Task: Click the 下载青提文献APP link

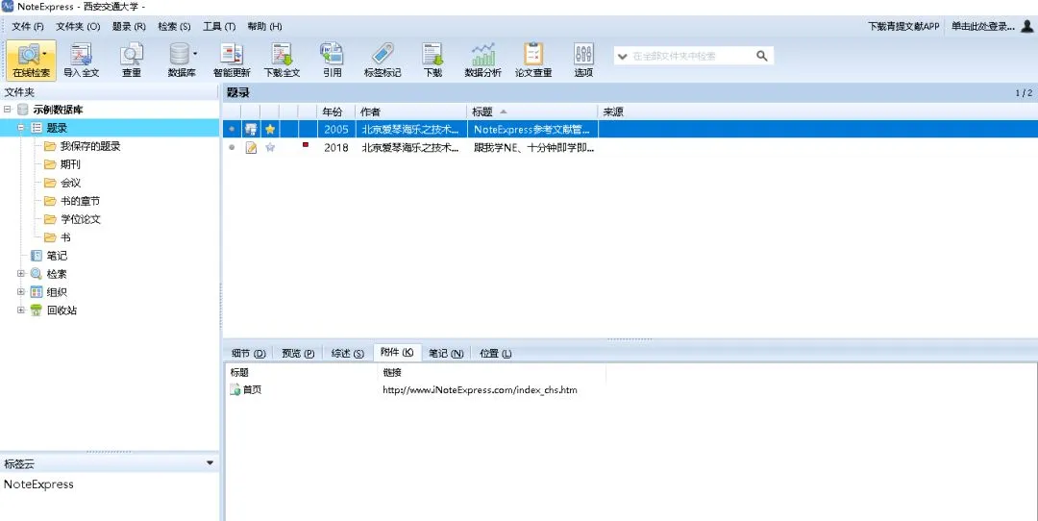Action: pyautogui.click(x=903, y=27)
